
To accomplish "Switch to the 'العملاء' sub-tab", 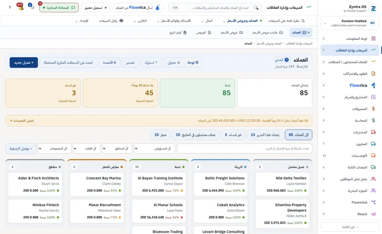I will (301, 32).
